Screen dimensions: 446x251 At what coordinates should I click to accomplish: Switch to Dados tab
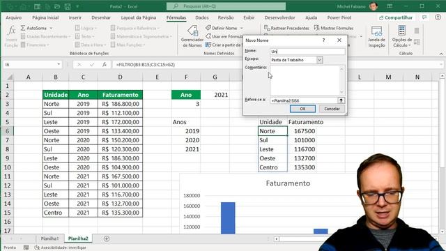point(202,17)
